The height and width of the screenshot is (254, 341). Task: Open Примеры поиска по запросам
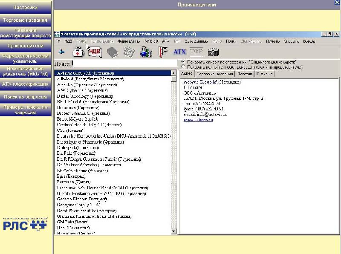[26, 110]
